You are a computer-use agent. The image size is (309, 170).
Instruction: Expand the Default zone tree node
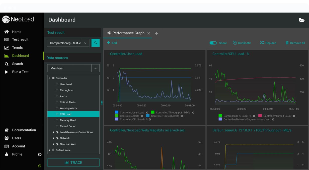point(49,150)
